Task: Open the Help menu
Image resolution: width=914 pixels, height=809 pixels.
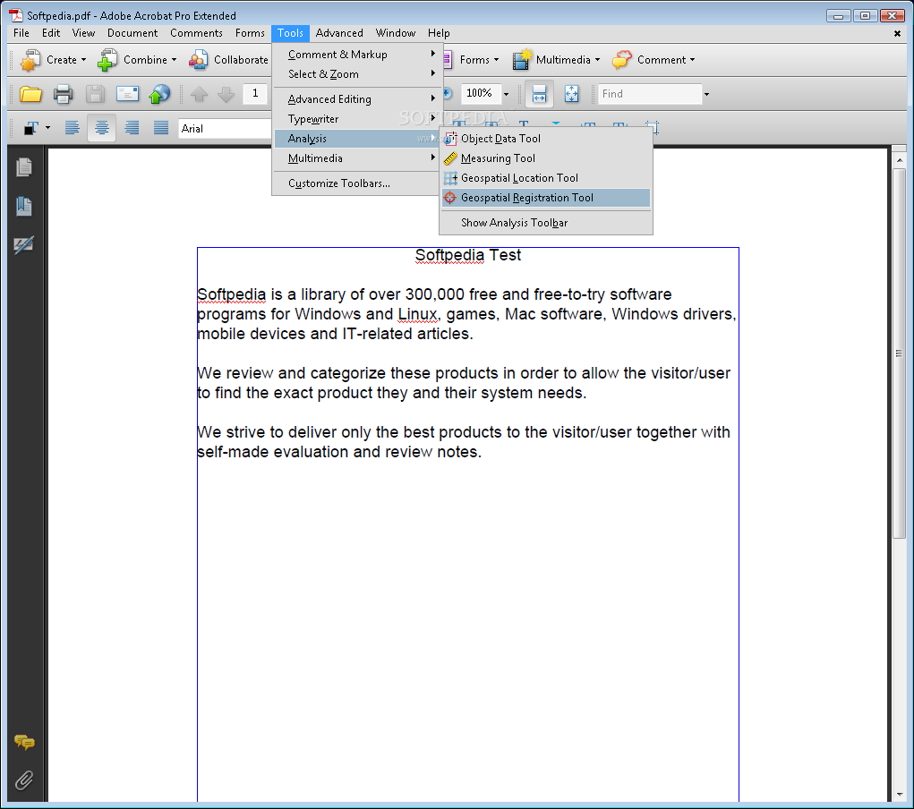Action: [439, 33]
